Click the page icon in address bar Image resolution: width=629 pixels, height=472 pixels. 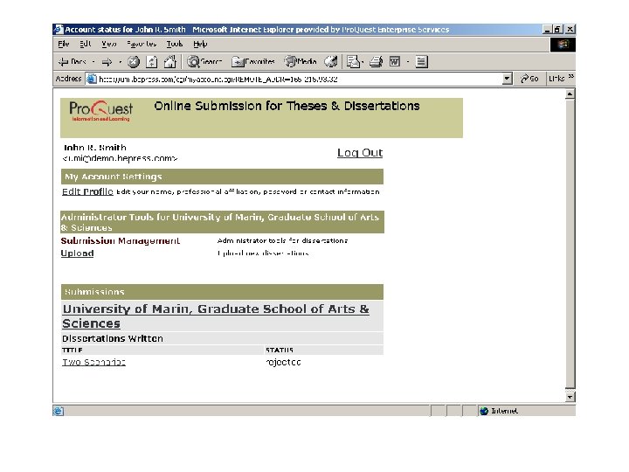tap(92, 79)
